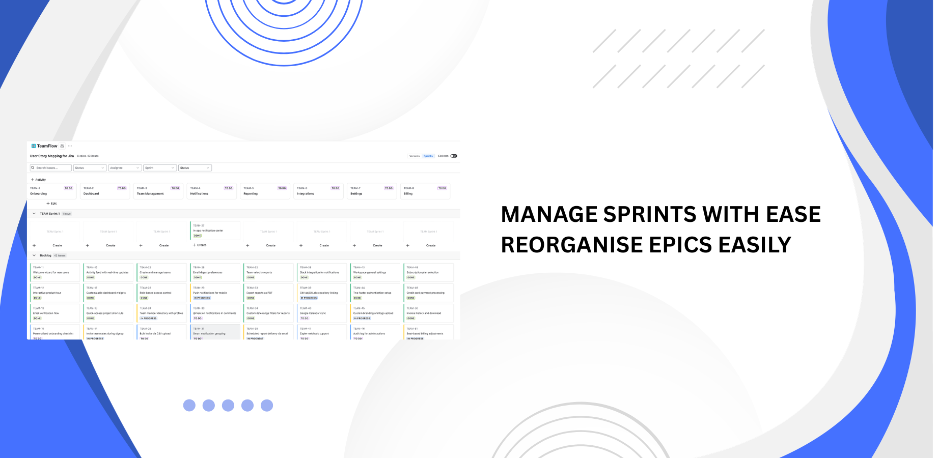Open 'Customizable dashboard widgets' card
The height and width of the screenshot is (458, 937).
click(108, 293)
